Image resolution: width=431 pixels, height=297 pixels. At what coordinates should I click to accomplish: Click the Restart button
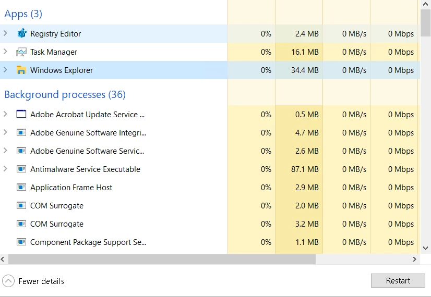pyautogui.click(x=398, y=280)
